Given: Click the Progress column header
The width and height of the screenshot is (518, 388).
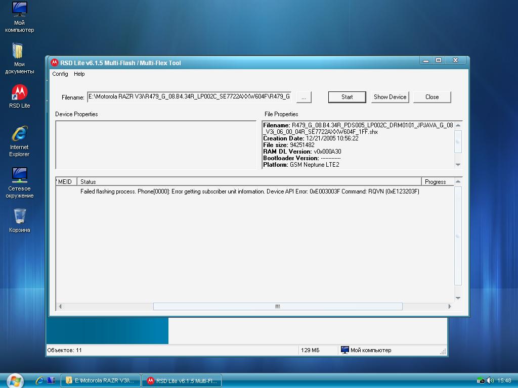Looking at the screenshot, I should point(438,182).
